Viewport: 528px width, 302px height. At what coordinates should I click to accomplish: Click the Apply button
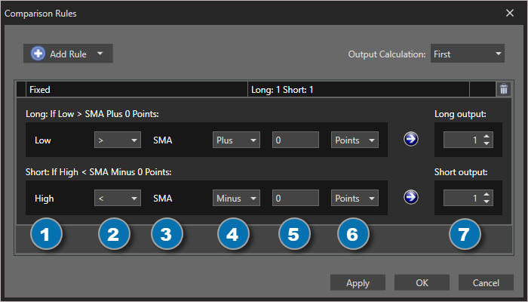click(358, 282)
